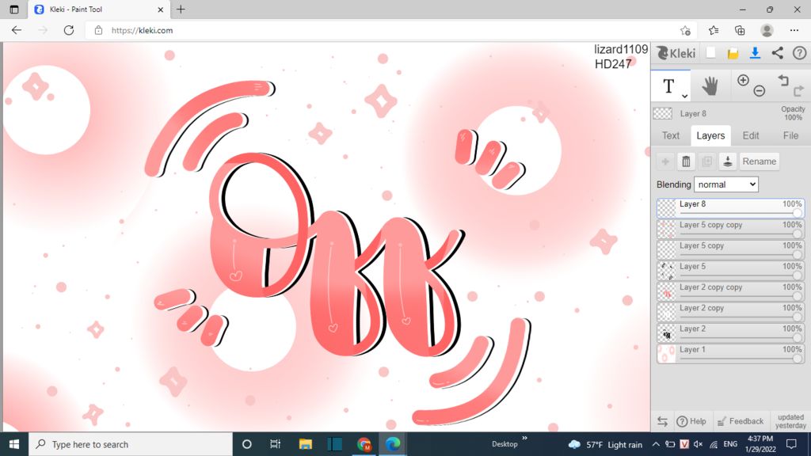Delete the selected layer with trash icon

tap(686, 161)
